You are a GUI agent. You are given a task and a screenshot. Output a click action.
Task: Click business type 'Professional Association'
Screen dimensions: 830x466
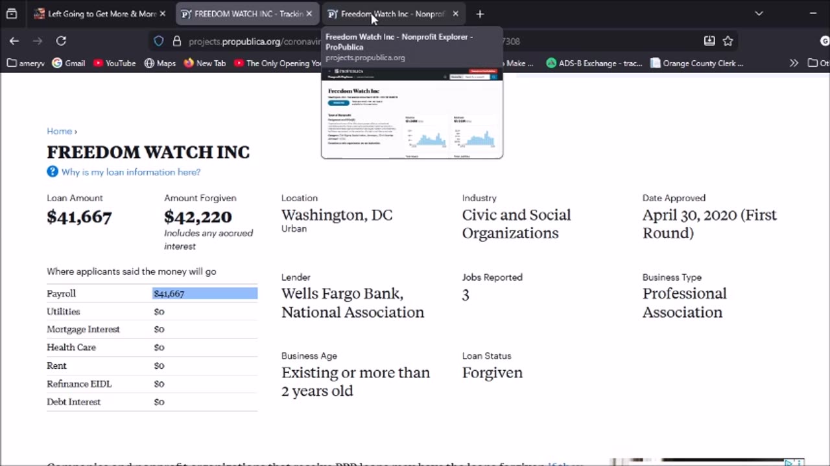tap(684, 303)
